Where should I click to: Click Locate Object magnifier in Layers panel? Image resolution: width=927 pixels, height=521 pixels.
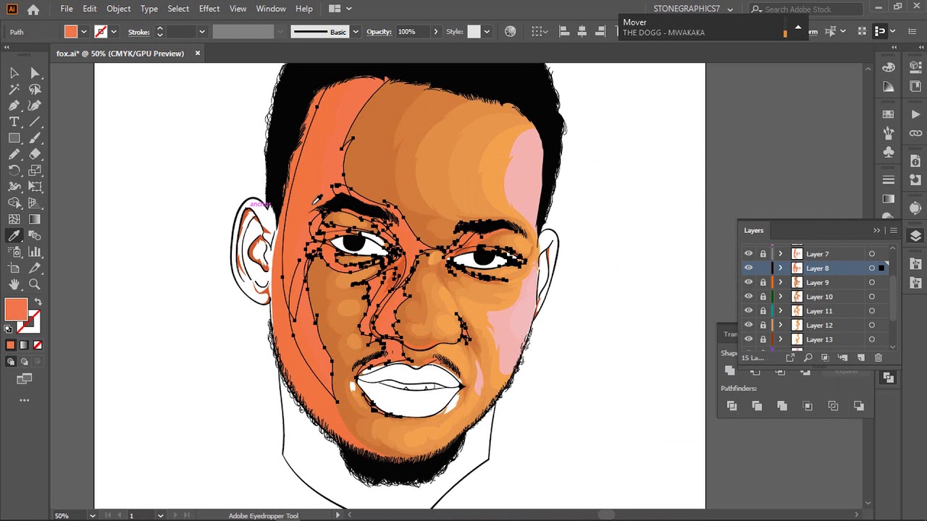pos(808,357)
